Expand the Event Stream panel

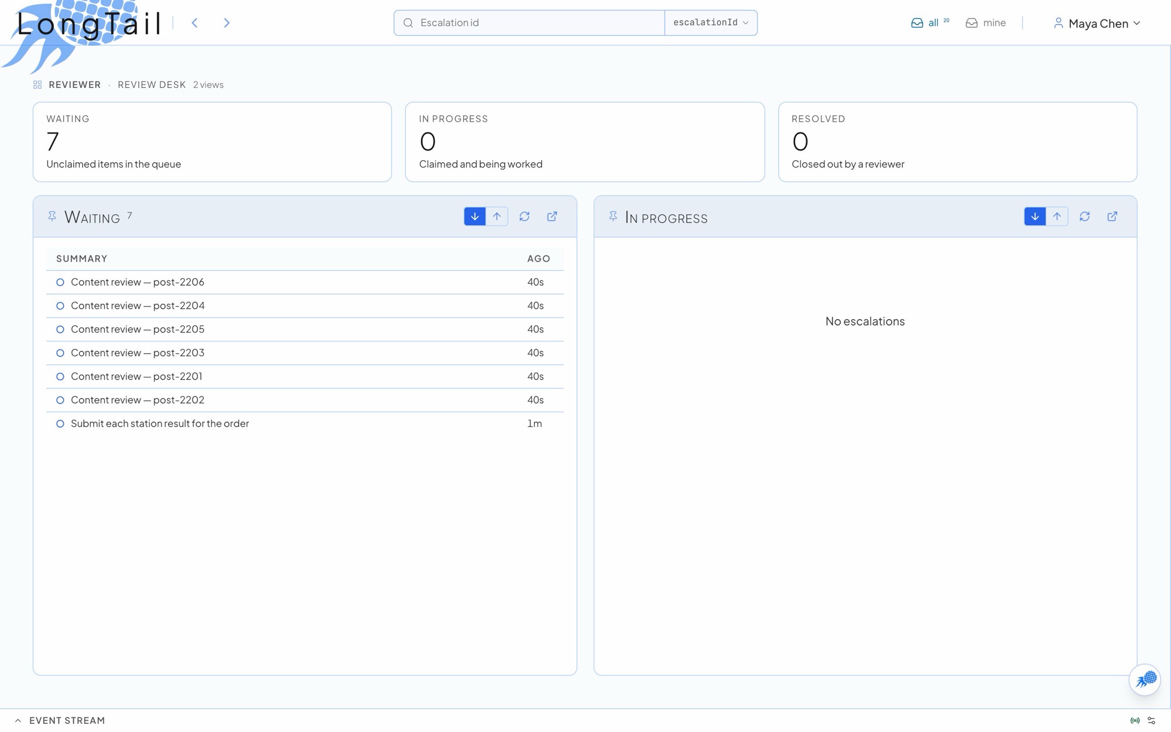[x=60, y=721]
